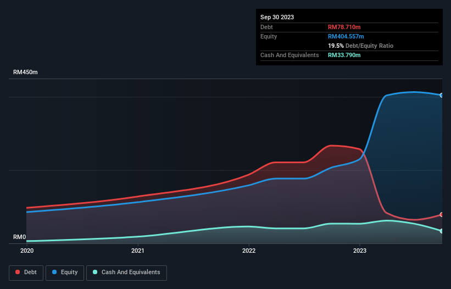Click the 2022 x-axis label
The width and height of the screenshot is (451, 289).
(249, 251)
